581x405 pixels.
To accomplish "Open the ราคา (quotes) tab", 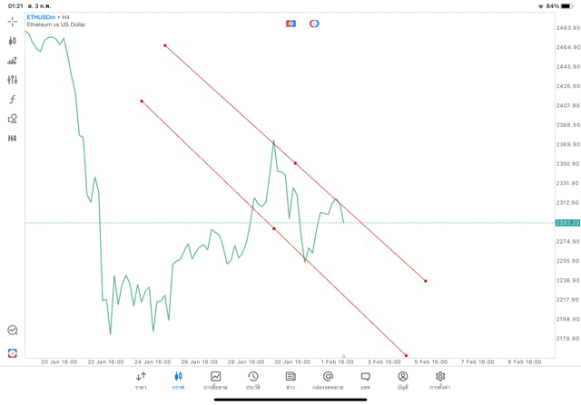I will coord(141,380).
